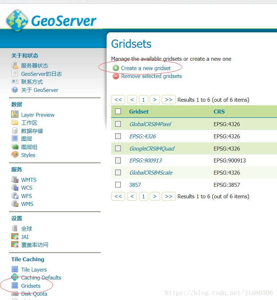Open the Caching Defaults menu entry
277x300 pixels.
click(41, 278)
